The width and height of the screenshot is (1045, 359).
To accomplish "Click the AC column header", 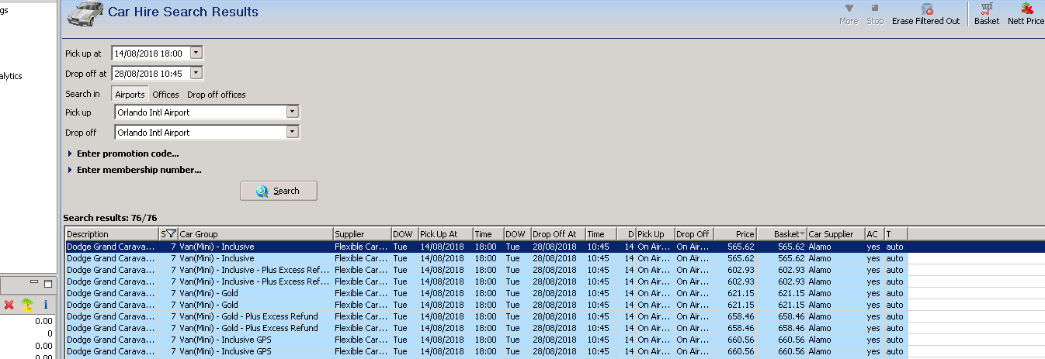I will (874, 234).
